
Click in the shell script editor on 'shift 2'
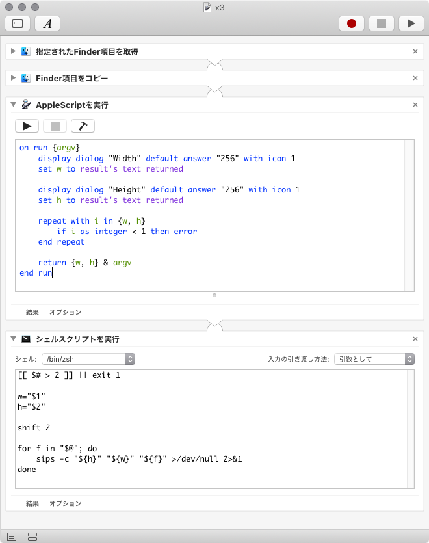(34, 428)
